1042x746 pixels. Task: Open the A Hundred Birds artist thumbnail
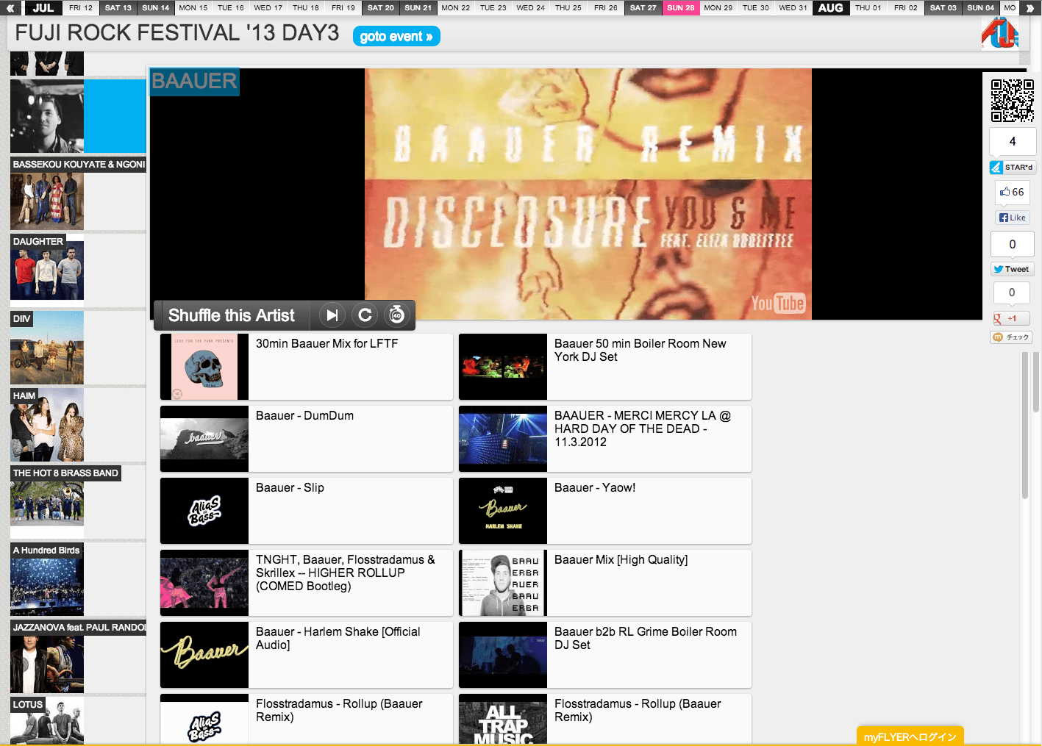coord(47,579)
